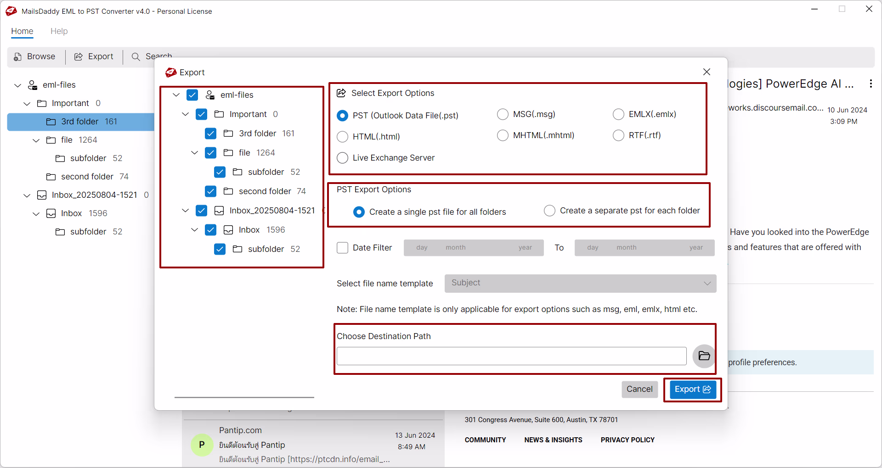Viewport: 882px width, 468px height.
Task: Uncheck the eml-files root checkbox
Action: [192, 95]
